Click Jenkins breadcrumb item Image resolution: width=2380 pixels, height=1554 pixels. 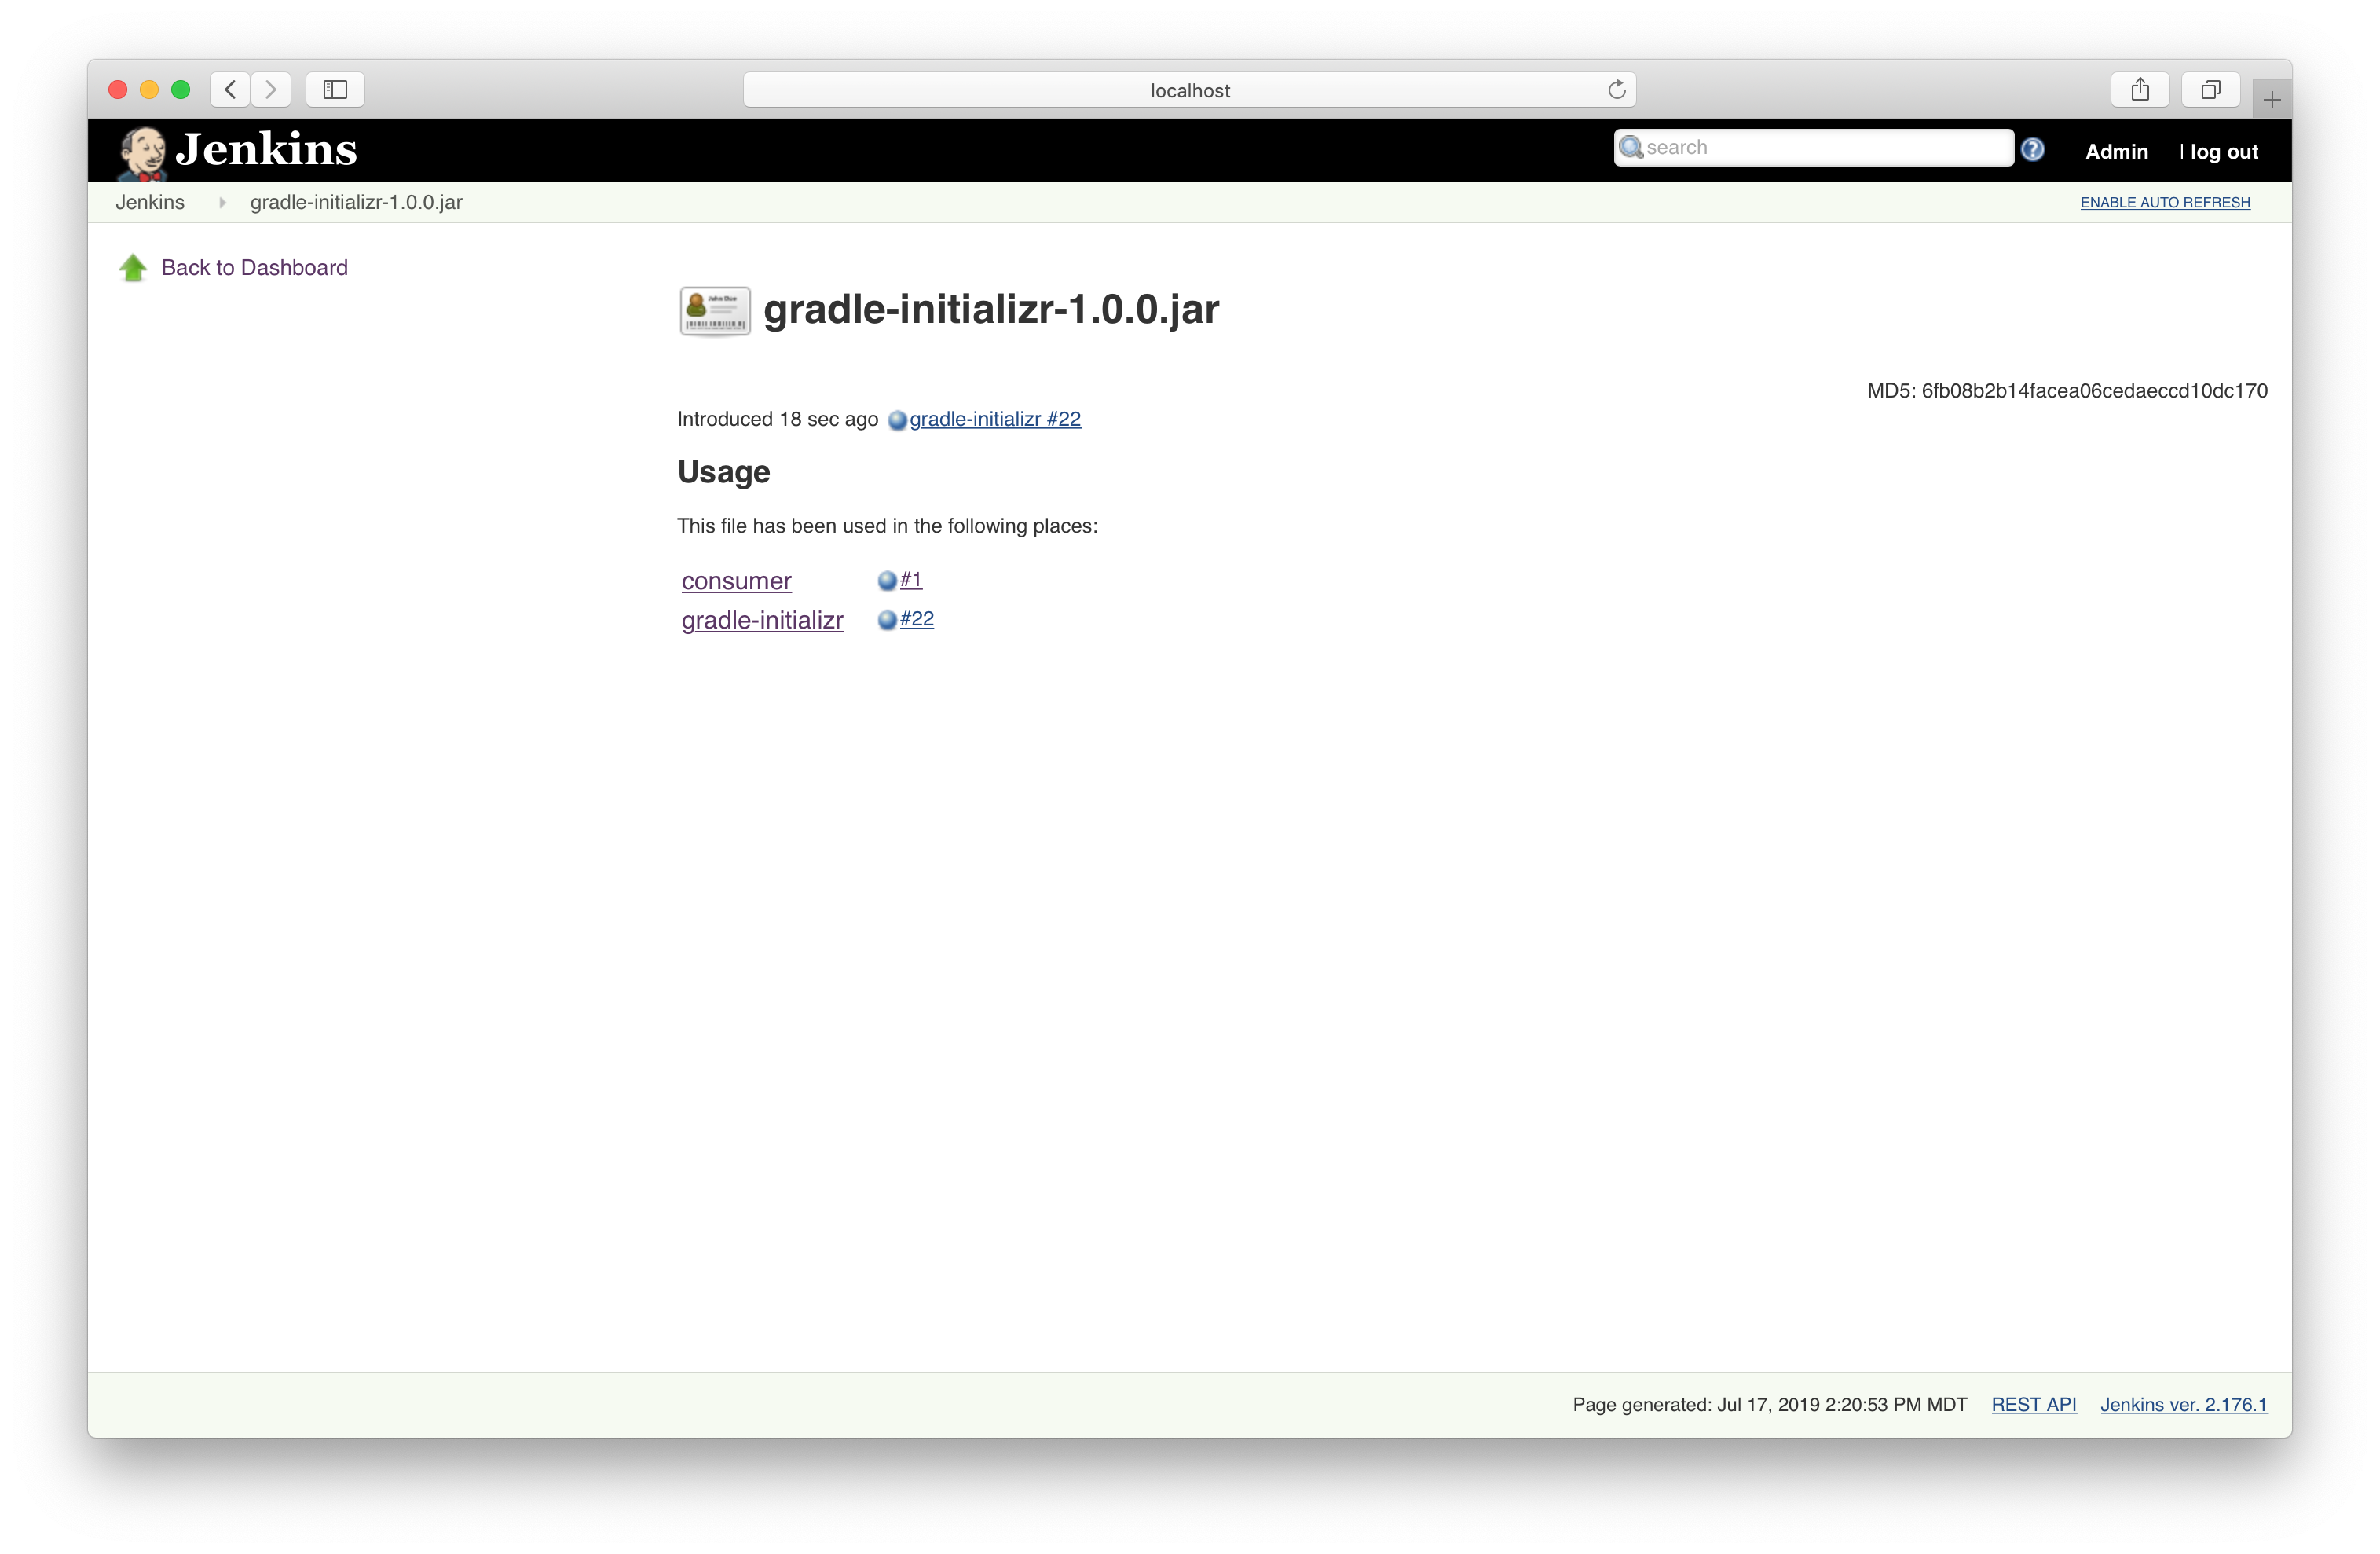pyautogui.click(x=150, y=203)
